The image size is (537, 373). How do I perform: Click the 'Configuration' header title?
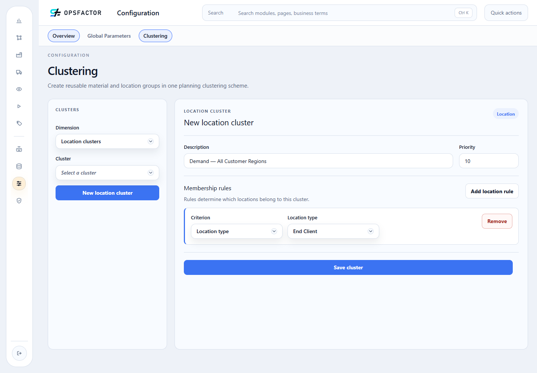coord(138,13)
